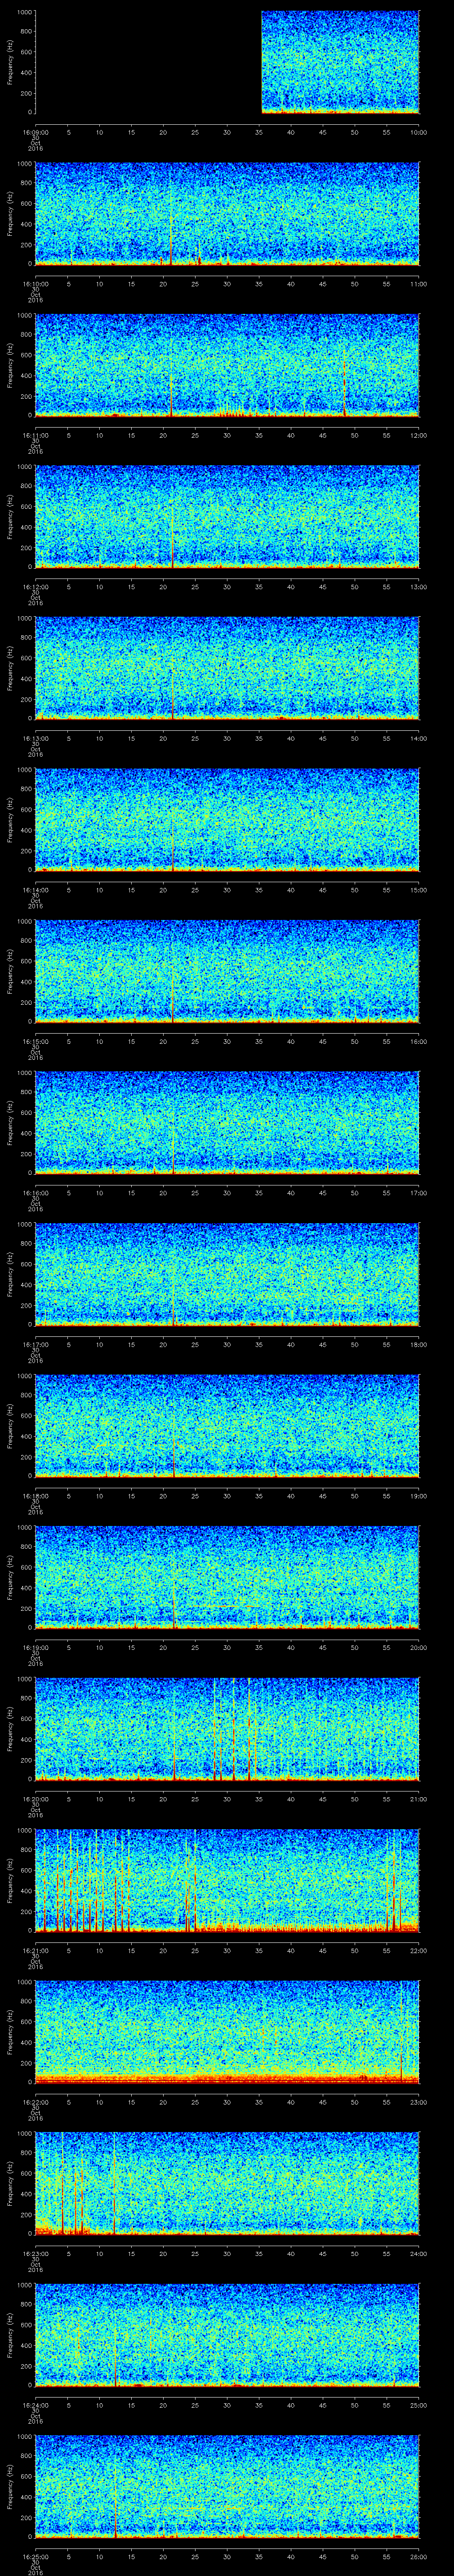Click the 16:20:00 start time label
Viewport: 454px width, 2576px height.
point(35,1798)
